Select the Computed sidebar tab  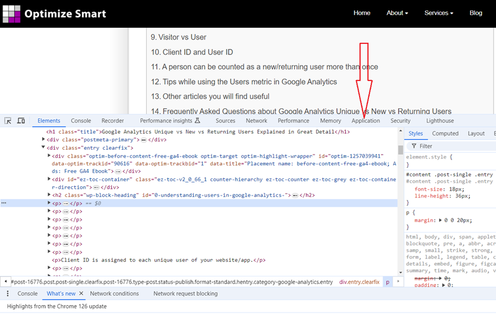click(x=445, y=134)
